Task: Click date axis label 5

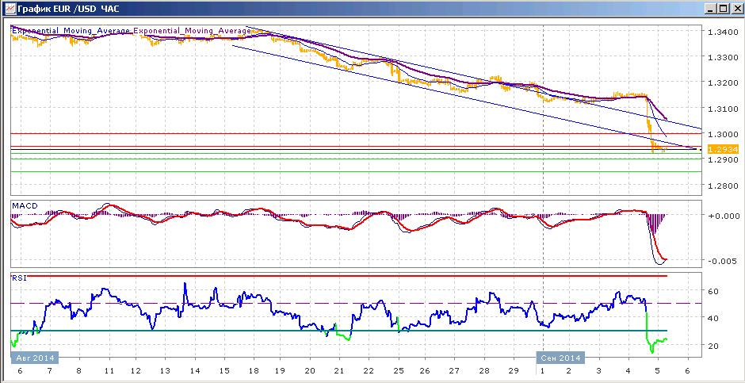Action: [658, 370]
